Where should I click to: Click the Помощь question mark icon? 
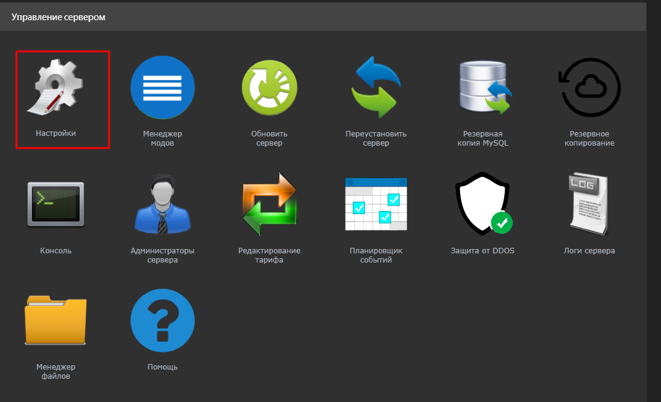click(x=162, y=321)
